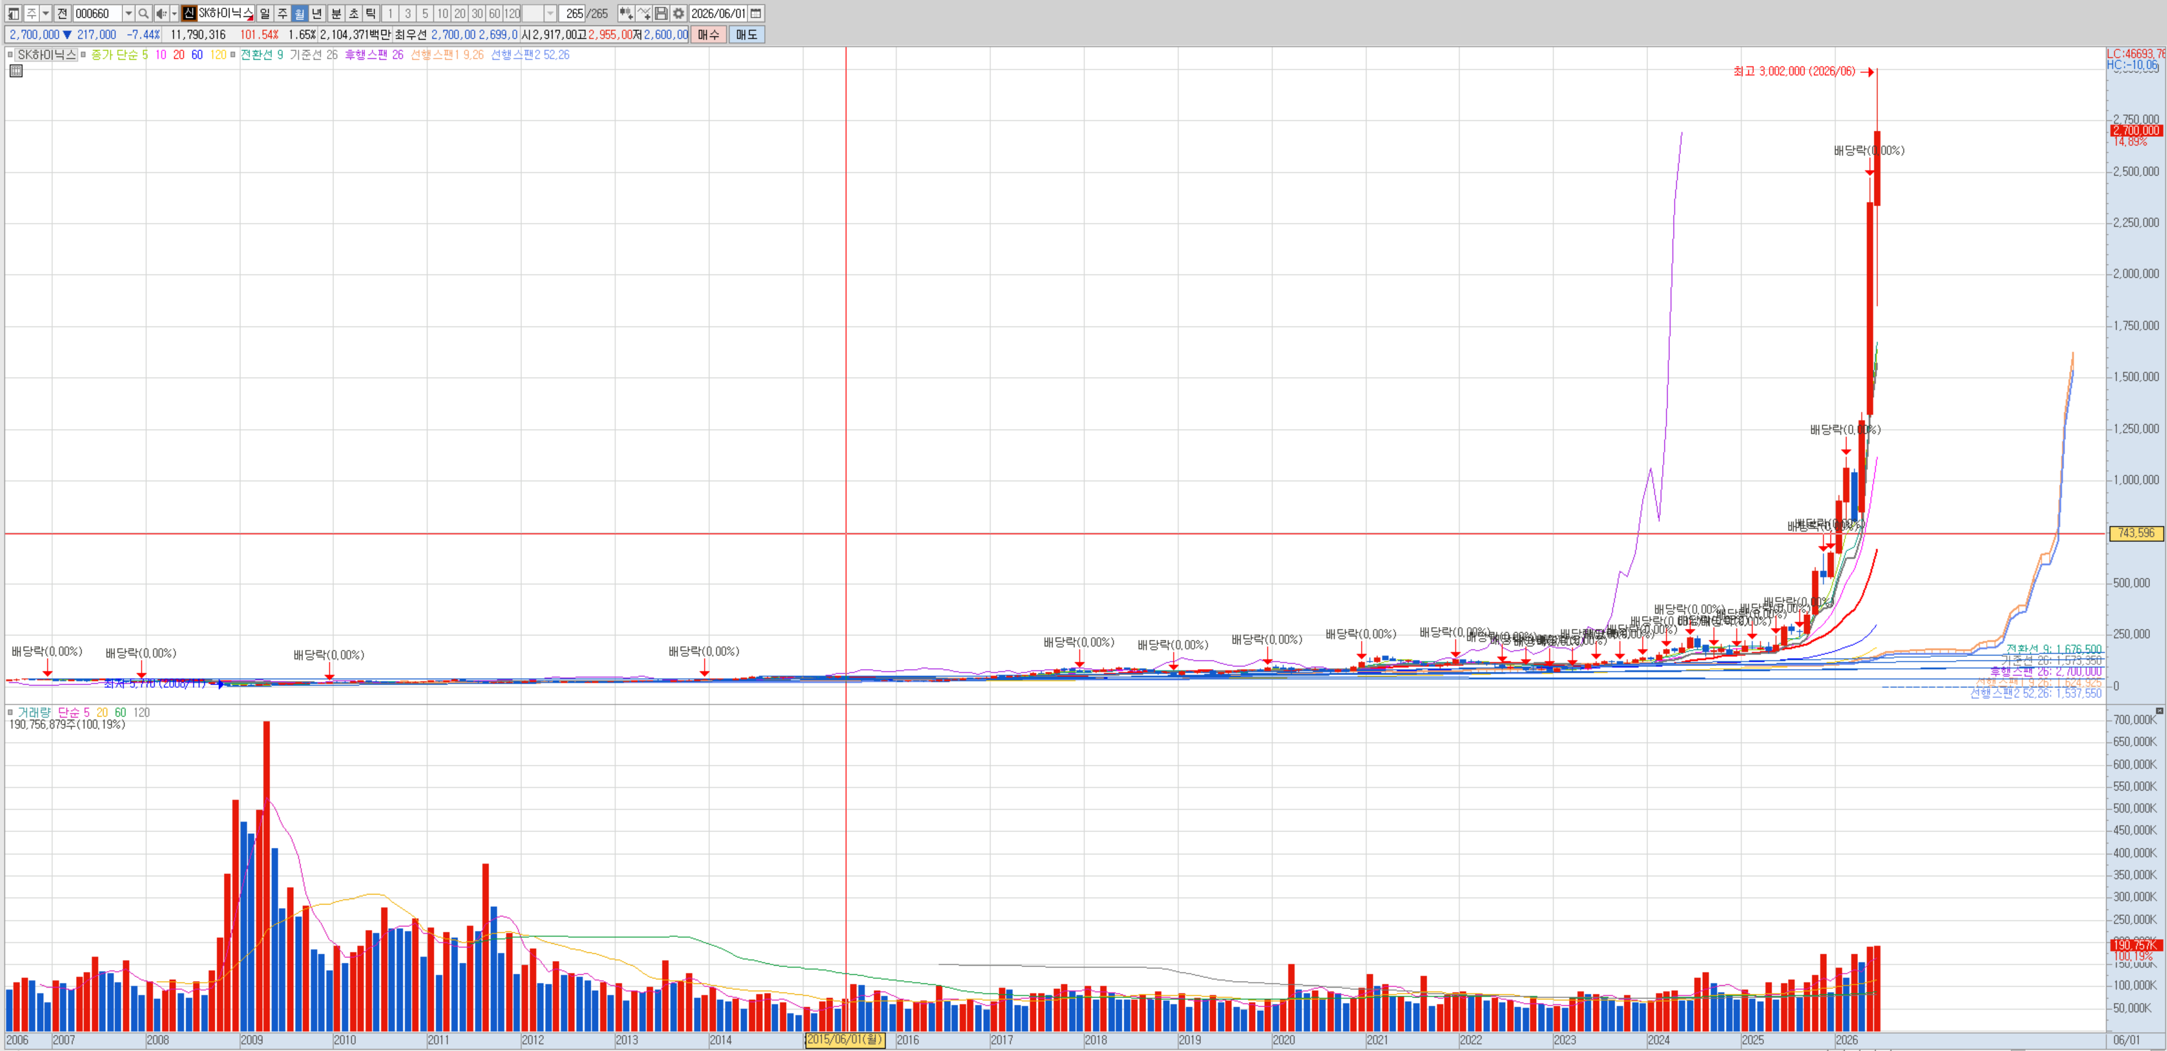This screenshot has height=1051, width=2167.
Task: Select the 120 interval button
Action: [x=512, y=13]
